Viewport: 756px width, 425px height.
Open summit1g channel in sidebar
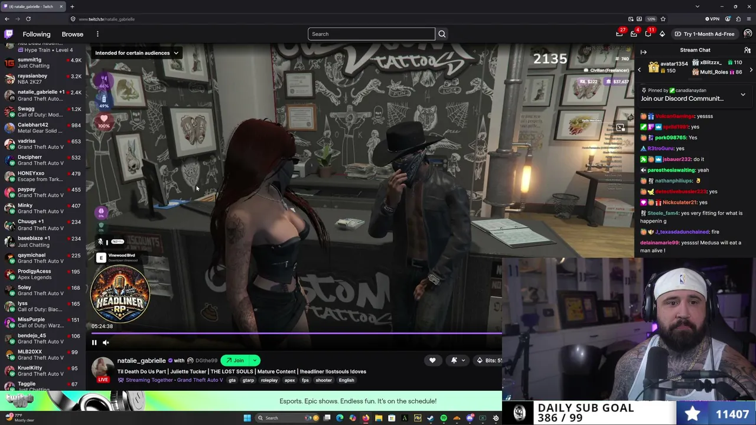coord(43,63)
